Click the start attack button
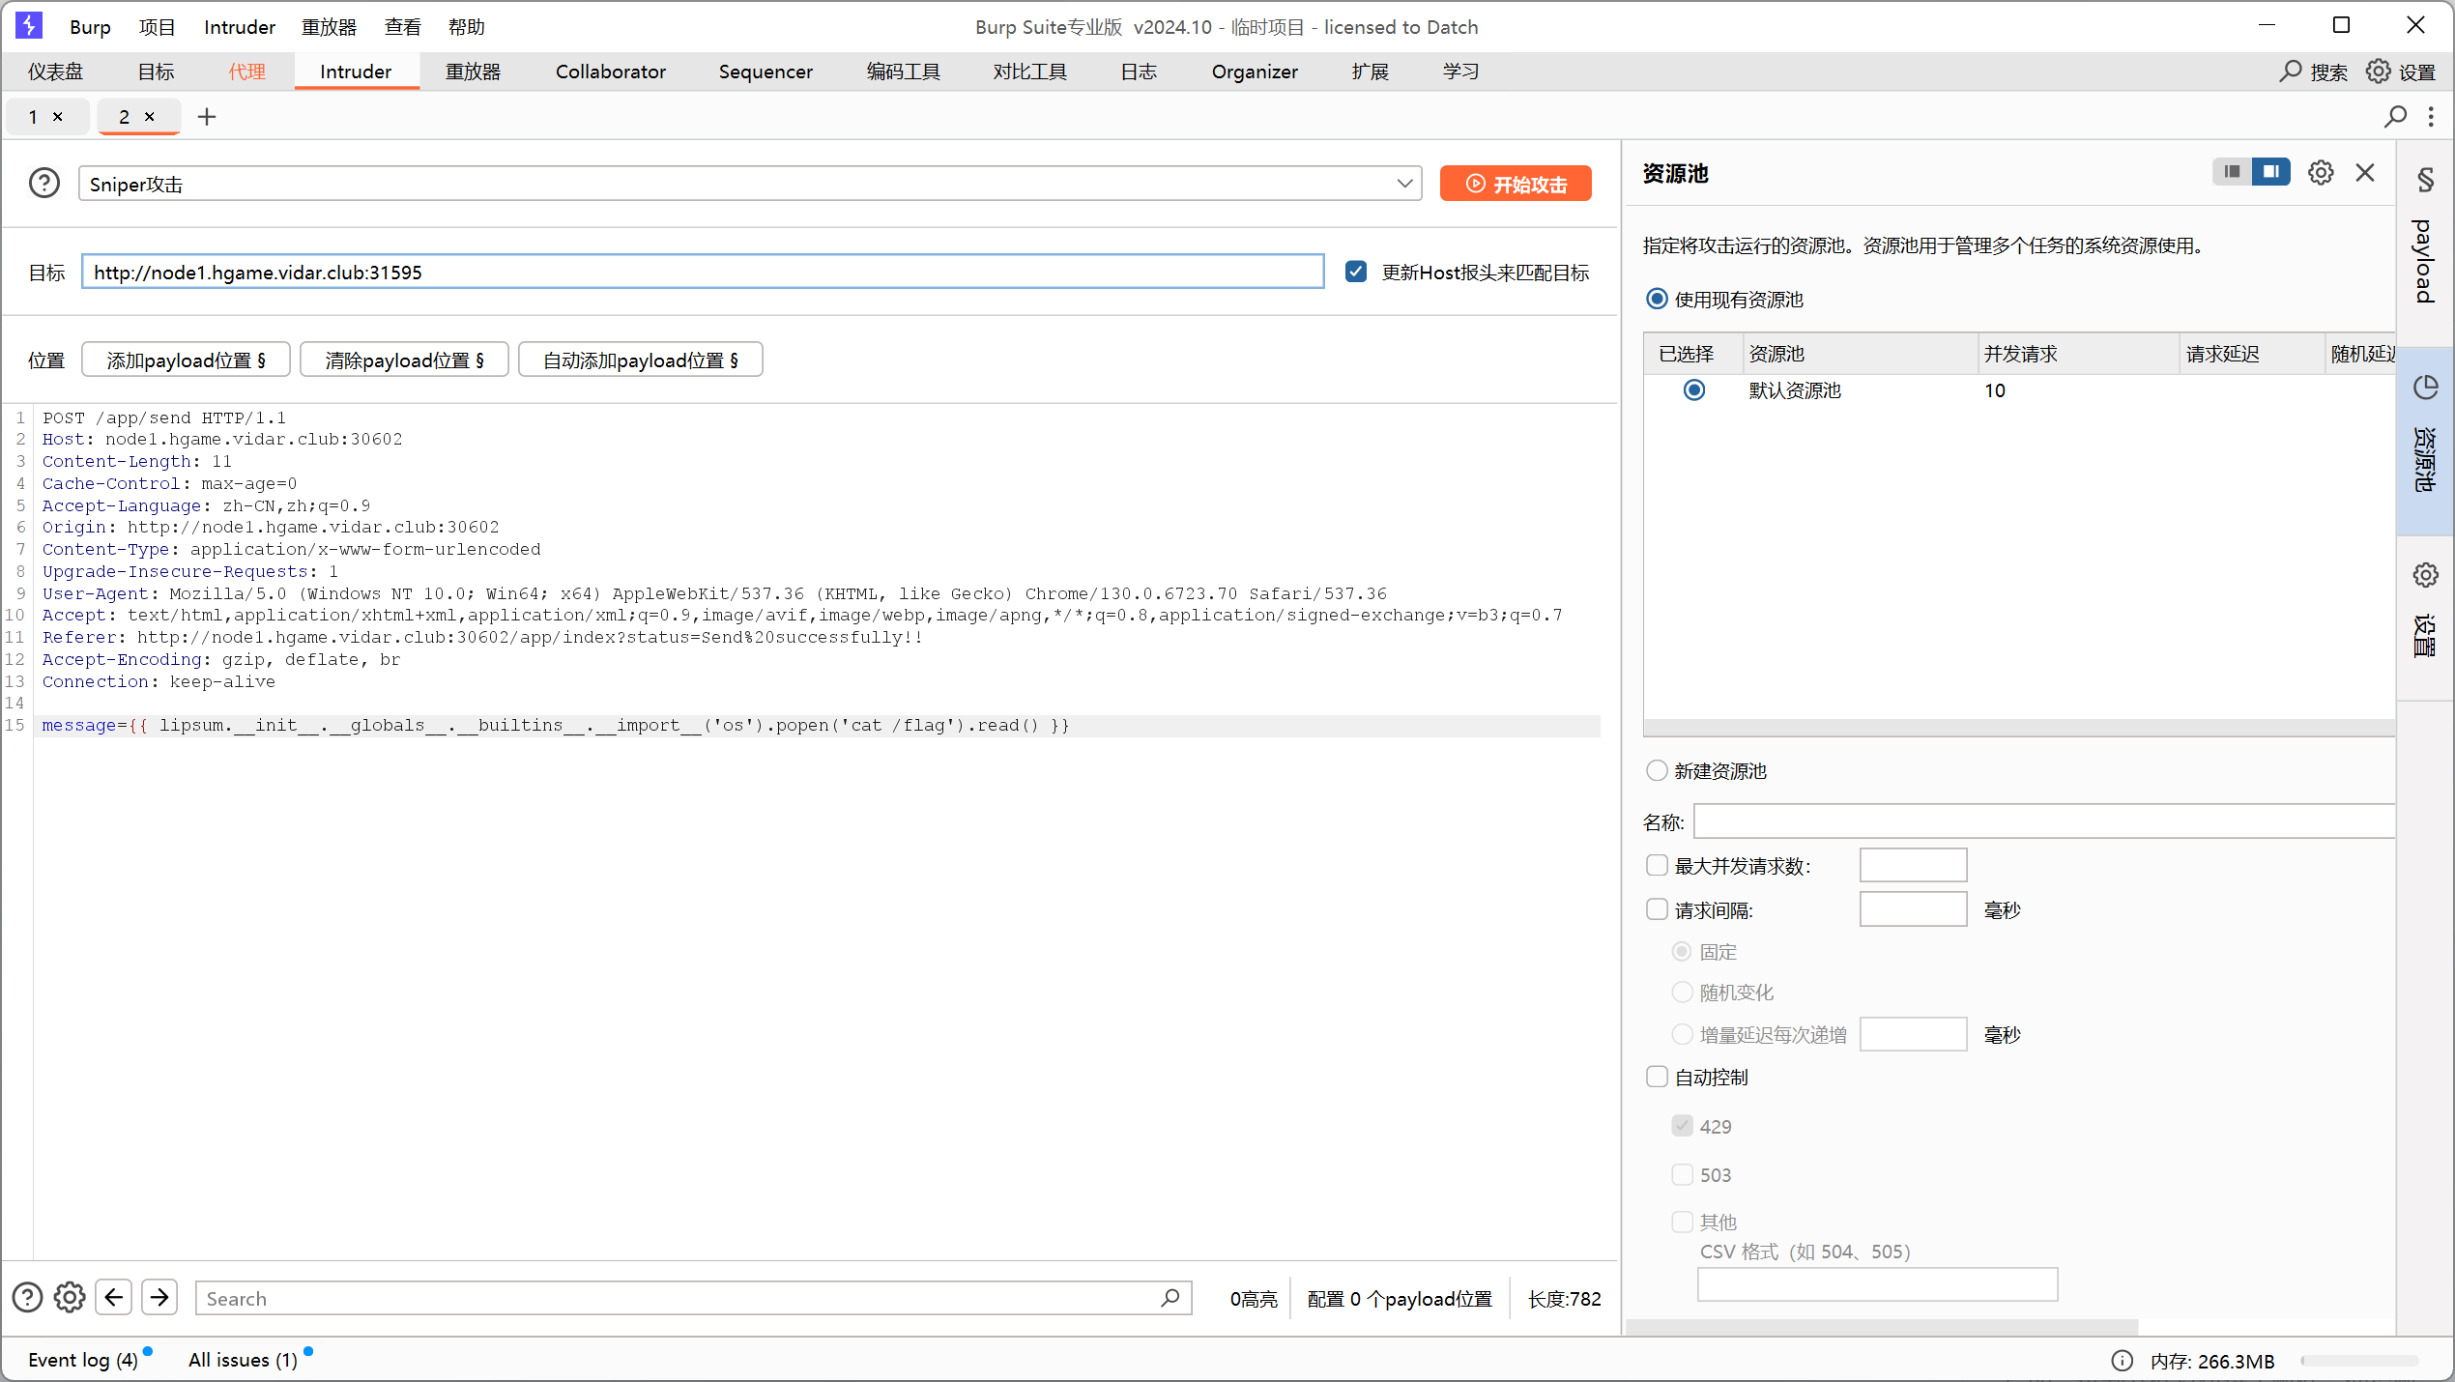The image size is (2455, 1382). (1516, 184)
